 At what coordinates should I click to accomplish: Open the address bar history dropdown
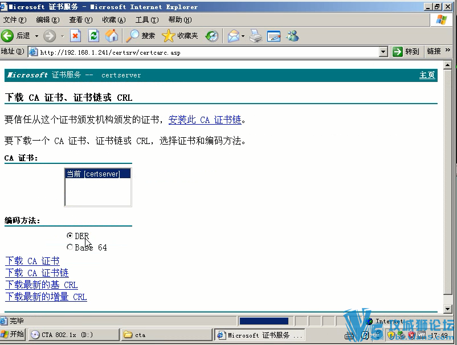point(383,52)
